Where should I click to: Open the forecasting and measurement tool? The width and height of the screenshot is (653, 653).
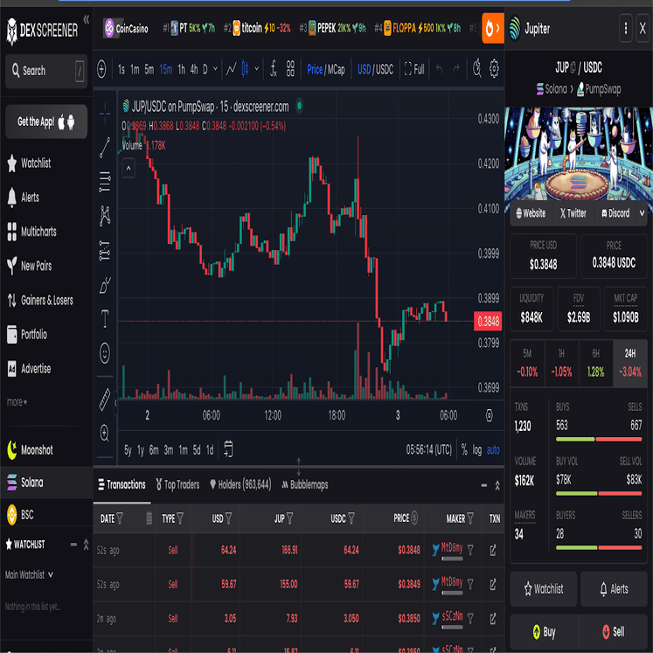[x=105, y=250]
